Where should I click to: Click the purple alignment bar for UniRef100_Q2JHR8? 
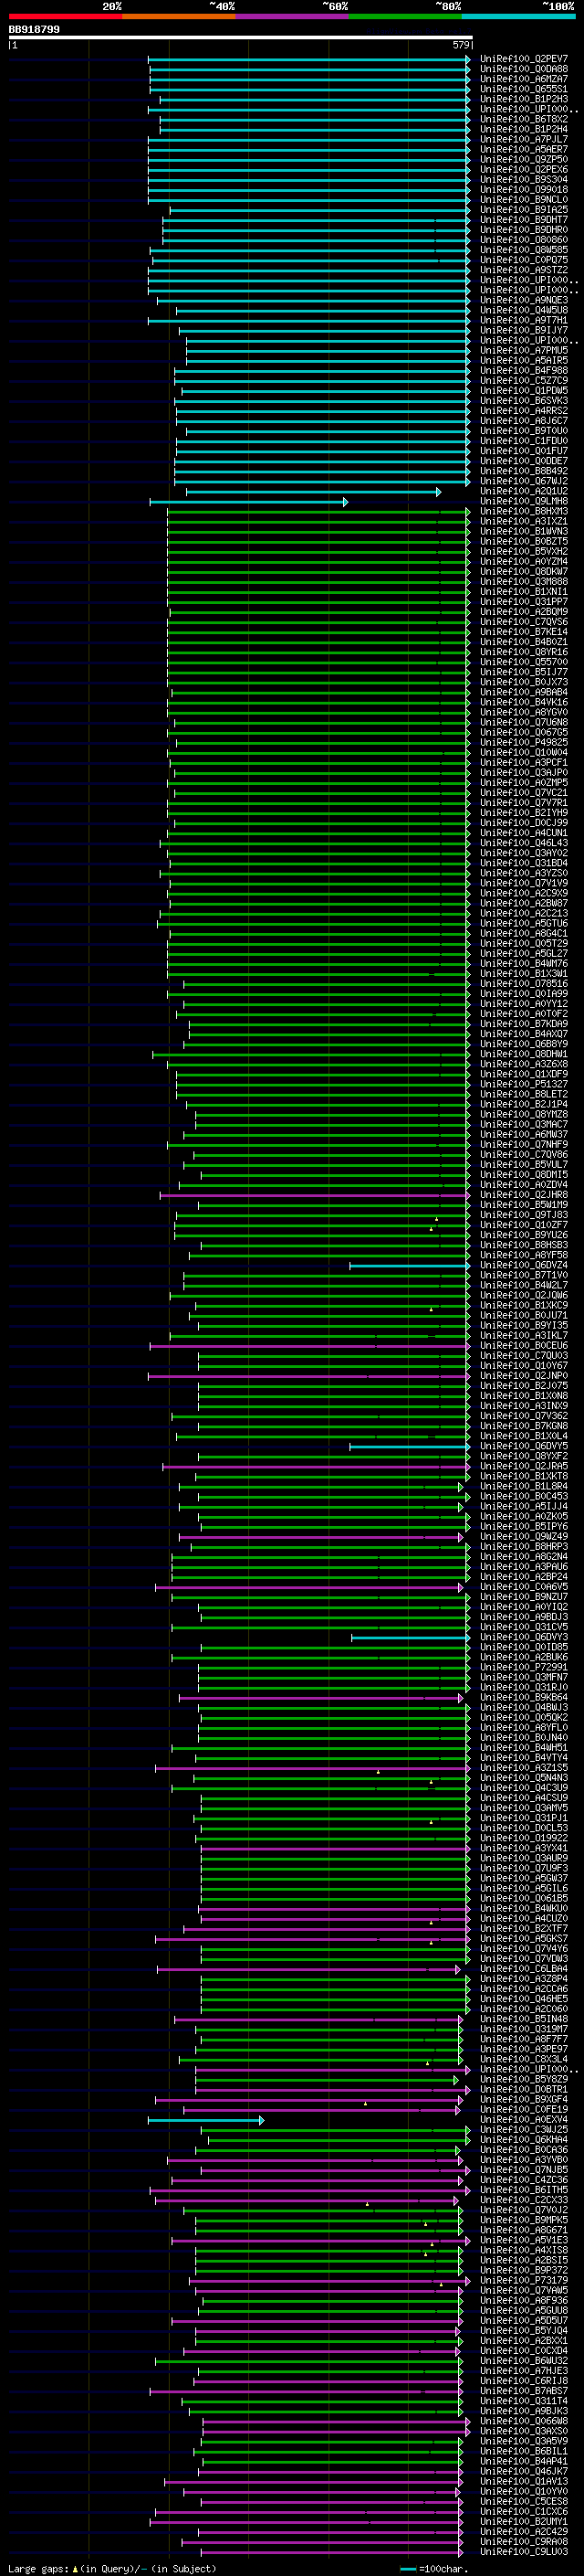tap(315, 1195)
